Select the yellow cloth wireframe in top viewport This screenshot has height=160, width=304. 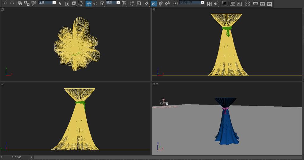(77, 44)
